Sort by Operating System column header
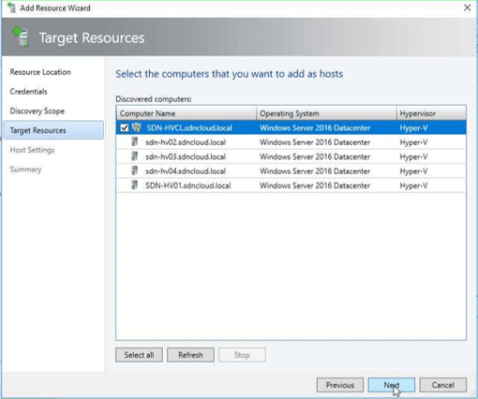Image resolution: width=478 pixels, height=399 pixels. (x=326, y=113)
